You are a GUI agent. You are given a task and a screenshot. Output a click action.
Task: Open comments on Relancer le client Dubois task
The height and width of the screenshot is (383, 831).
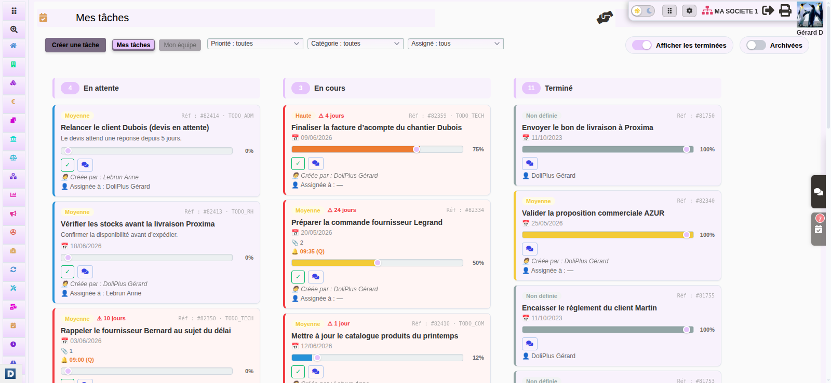85,165
